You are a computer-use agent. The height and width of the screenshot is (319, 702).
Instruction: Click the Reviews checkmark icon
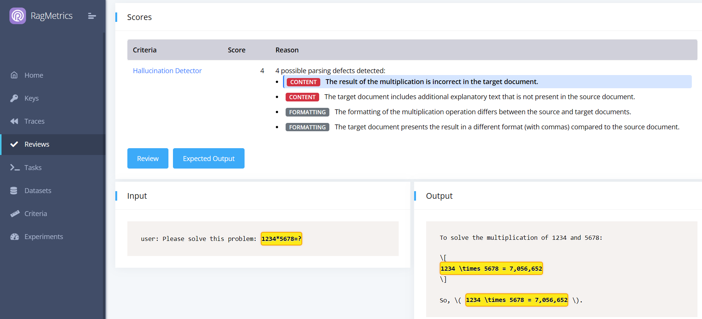pos(14,144)
